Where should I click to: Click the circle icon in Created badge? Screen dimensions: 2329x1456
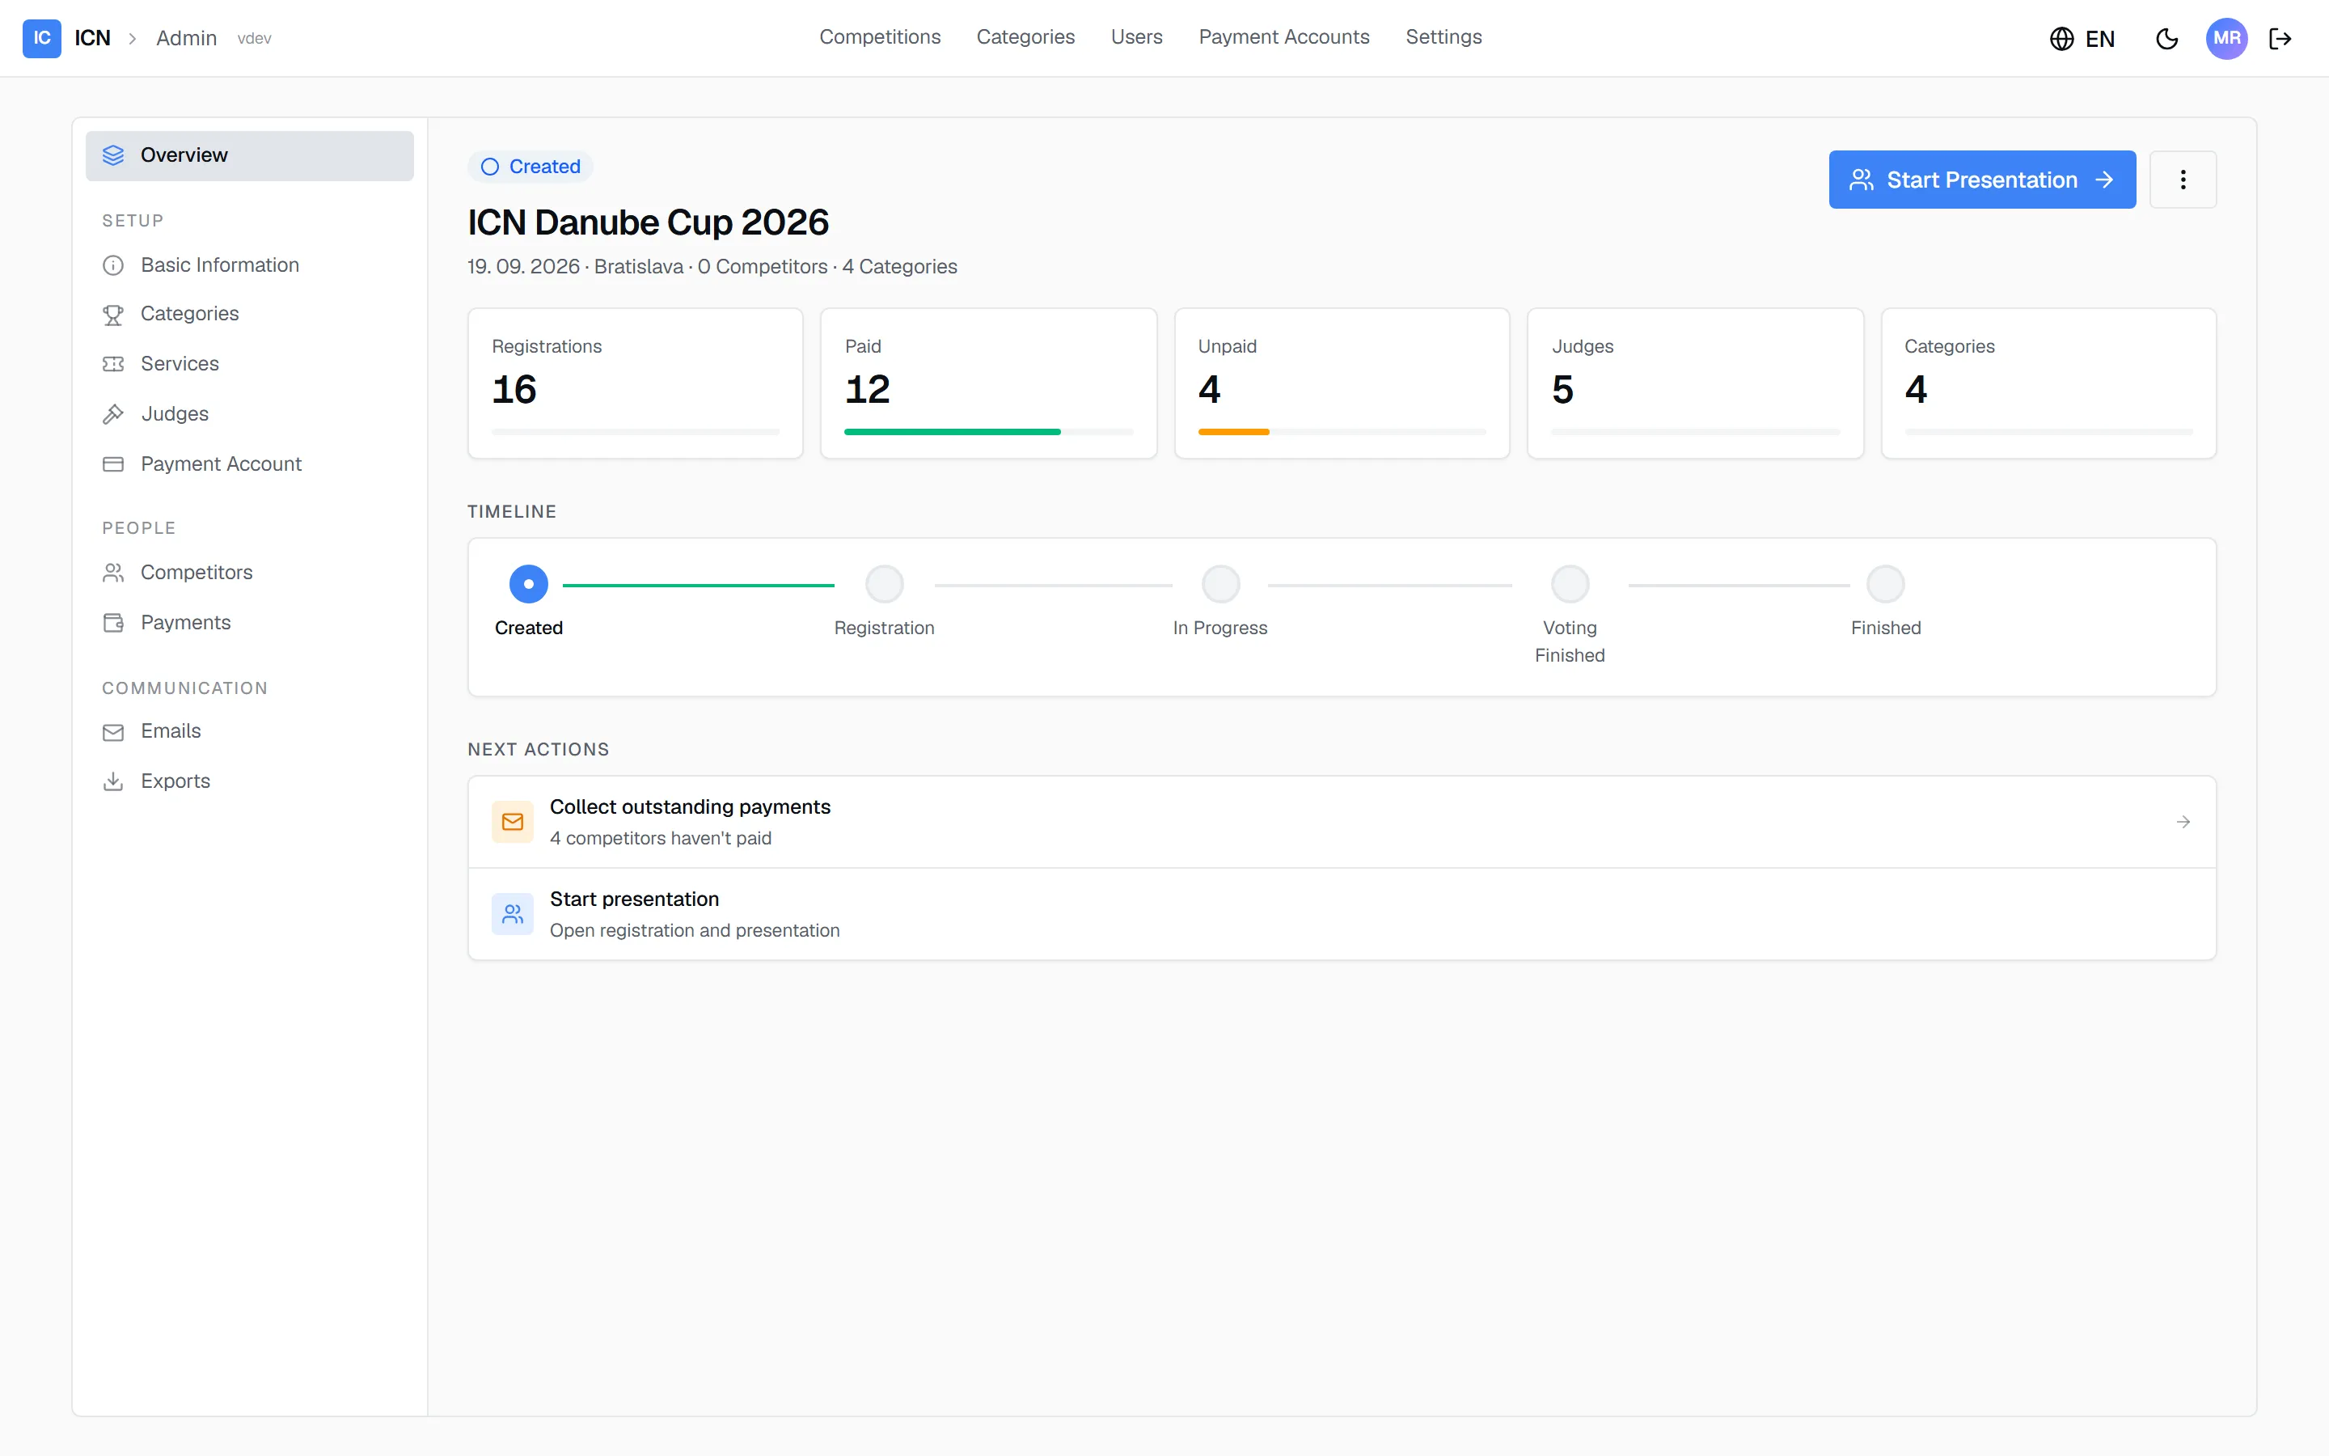click(x=490, y=167)
